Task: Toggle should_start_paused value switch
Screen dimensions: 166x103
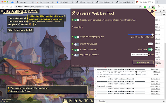Action: coord(150,44)
